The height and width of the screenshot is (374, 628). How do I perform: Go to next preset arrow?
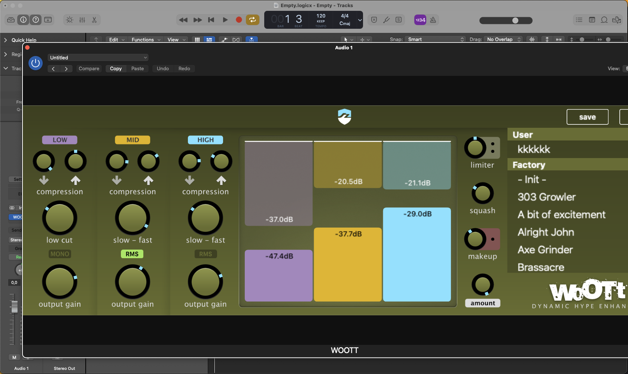pos(66,69)
